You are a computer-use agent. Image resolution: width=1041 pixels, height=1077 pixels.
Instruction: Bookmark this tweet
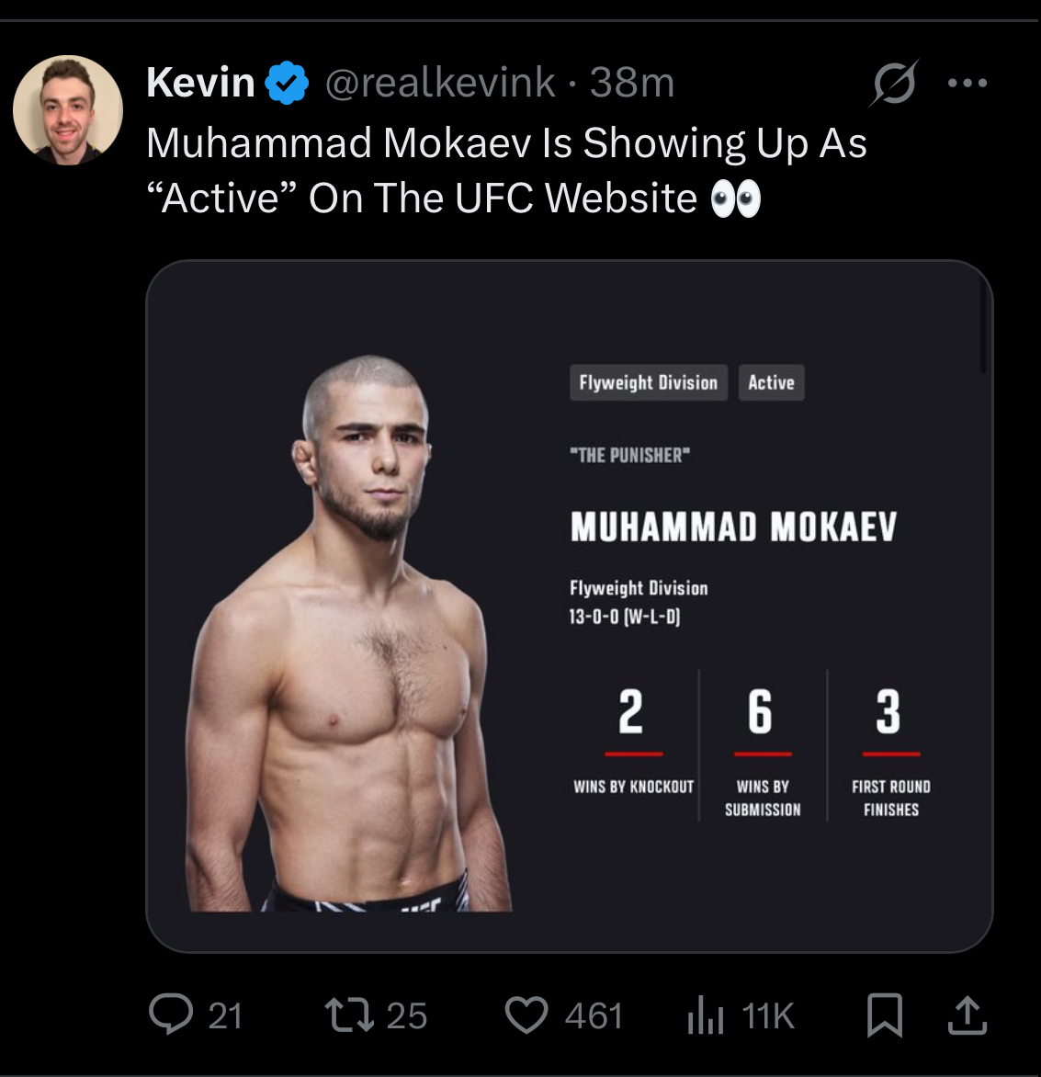click(x=885, y=1016)
